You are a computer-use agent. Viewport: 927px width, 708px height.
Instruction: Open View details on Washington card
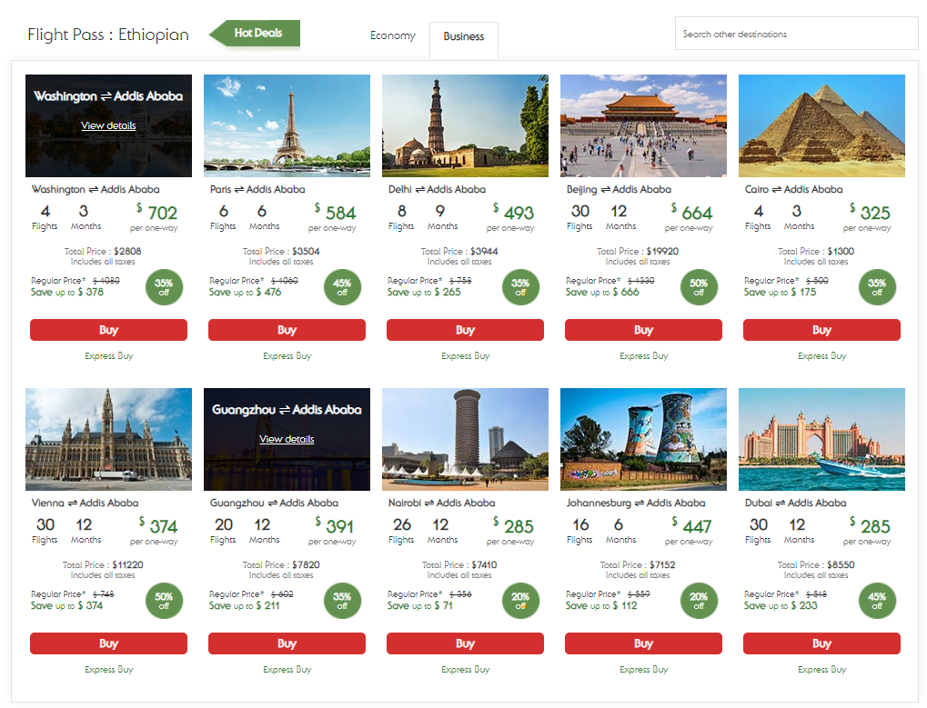click(x=108, y=125)
